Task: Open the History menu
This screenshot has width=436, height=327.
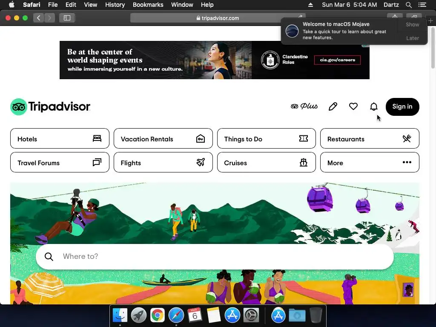Action: (115, 5)
